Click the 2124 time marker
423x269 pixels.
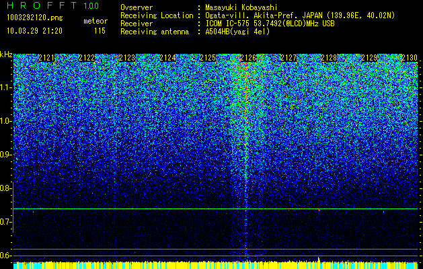click(x=167, y=58)
